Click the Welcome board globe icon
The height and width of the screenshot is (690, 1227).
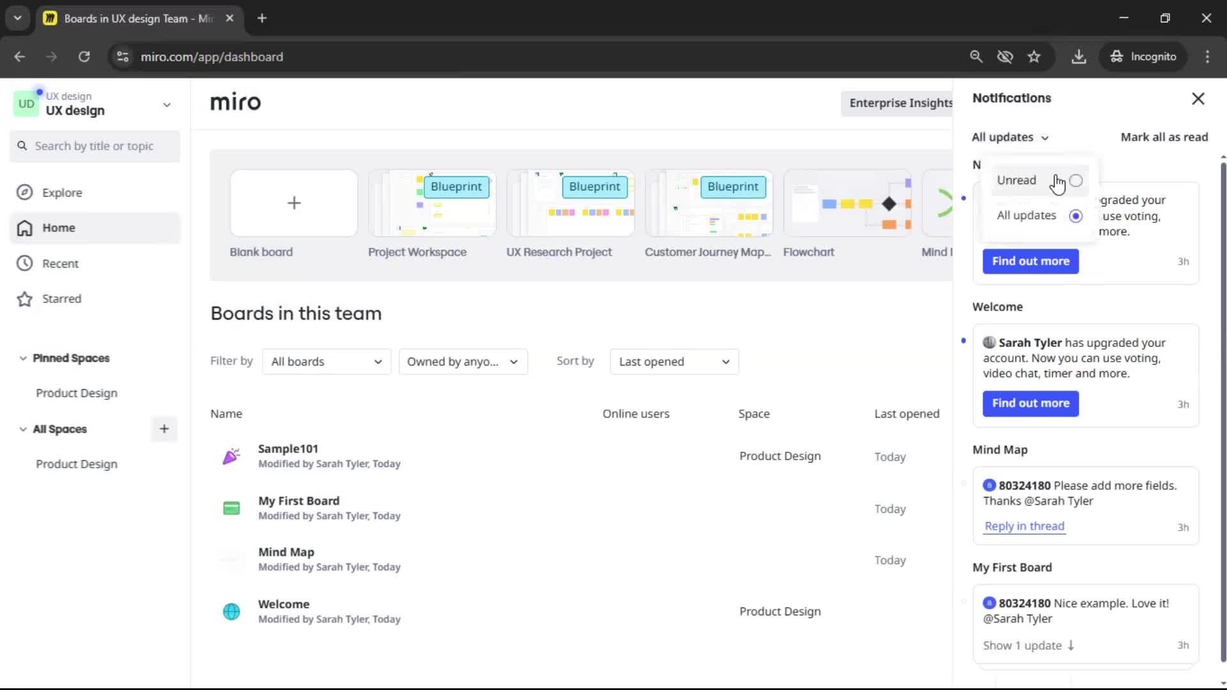[231, 611]
